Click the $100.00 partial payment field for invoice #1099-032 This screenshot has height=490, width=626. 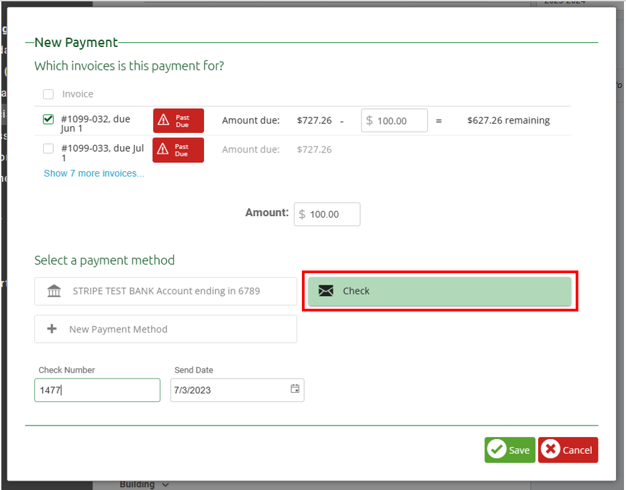[394, 120]
